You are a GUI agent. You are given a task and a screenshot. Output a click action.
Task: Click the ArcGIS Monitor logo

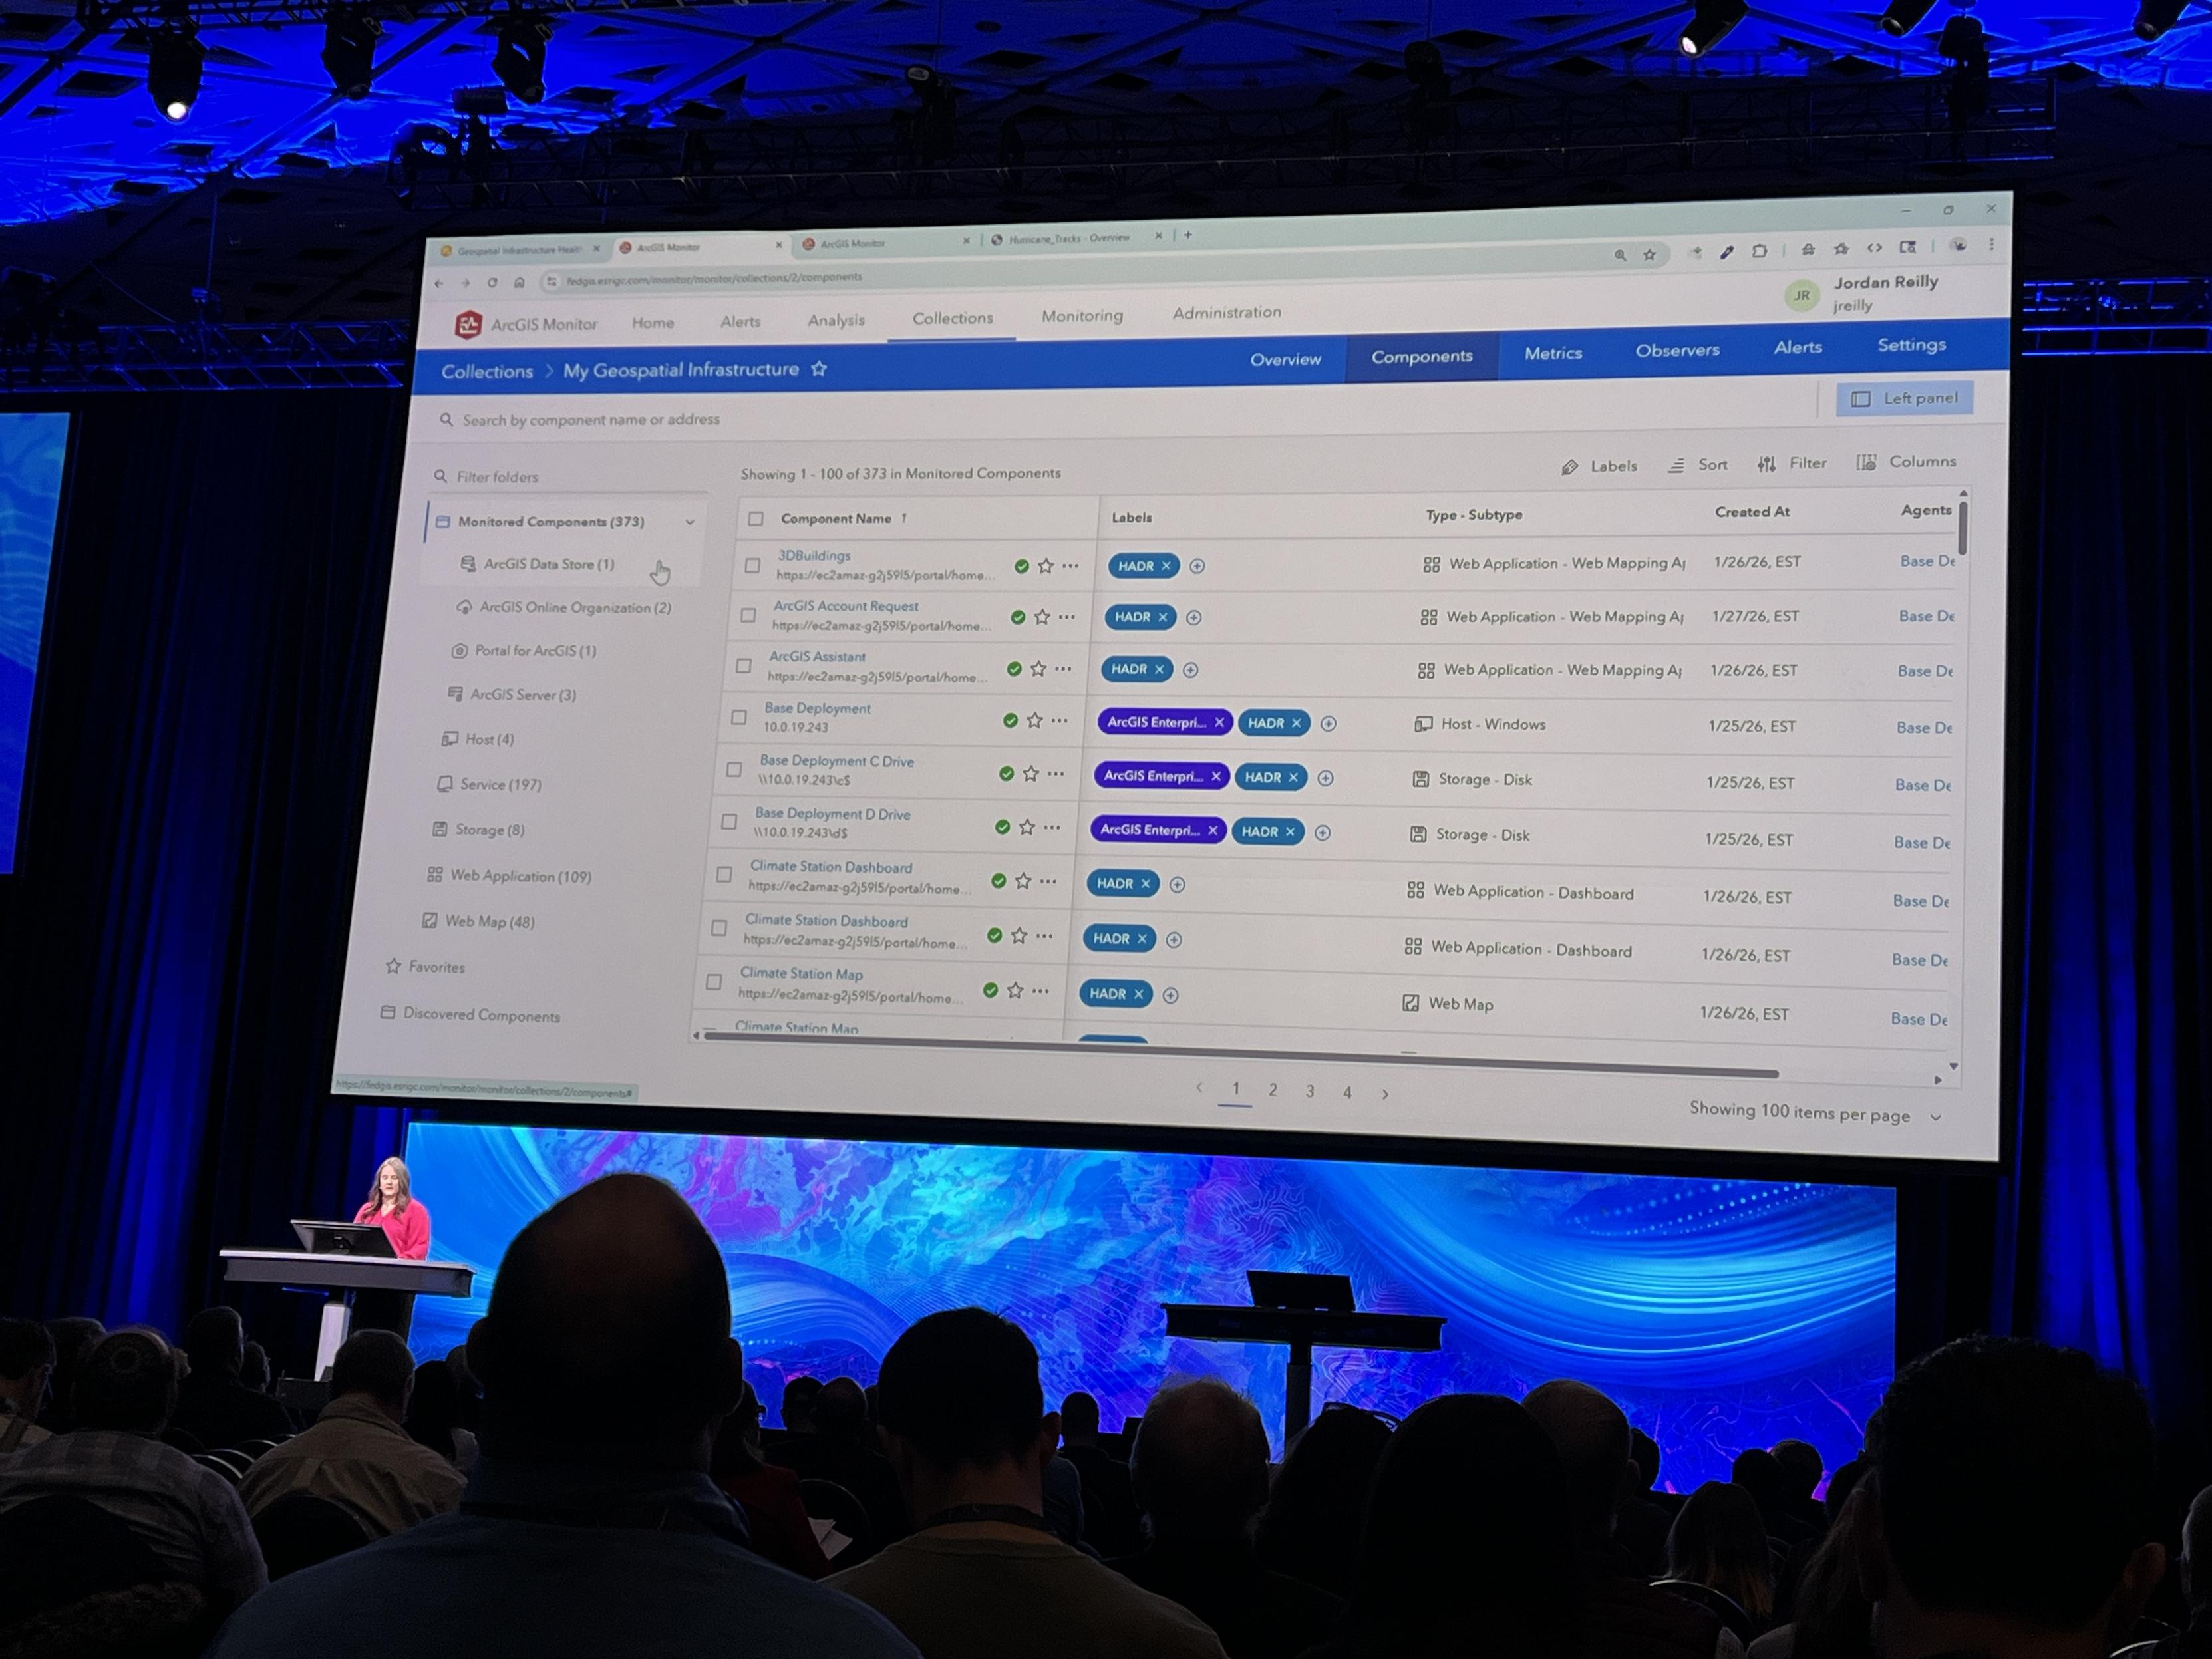point(468,324)
